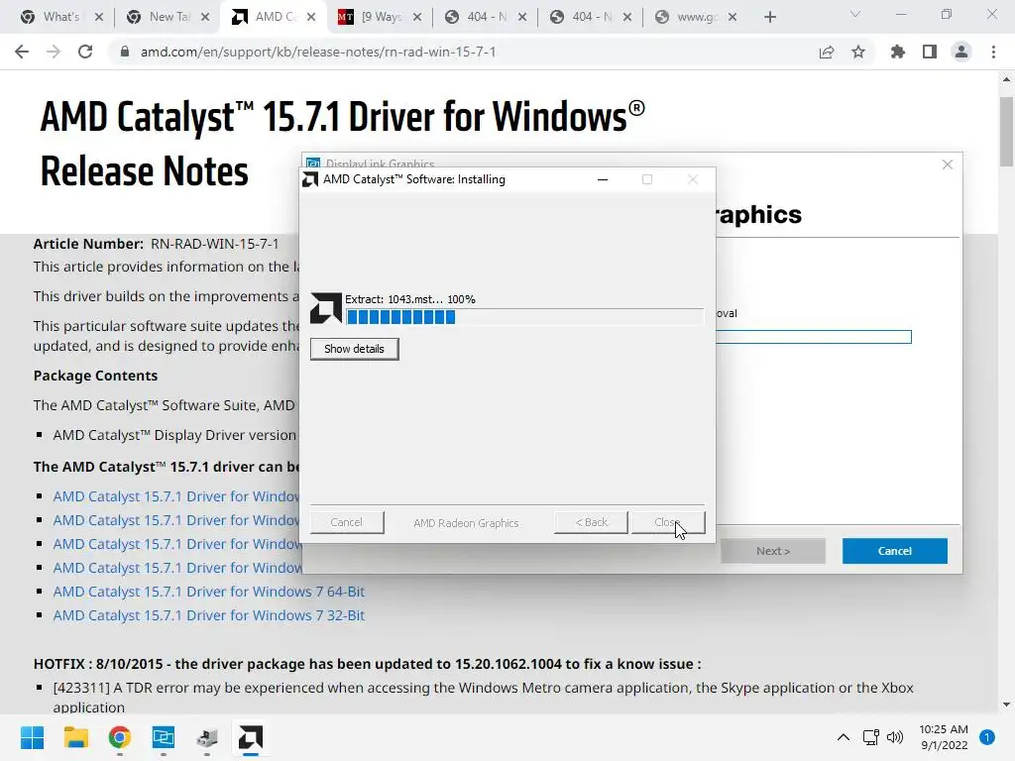1015x761 pixels.
Task: Open Catalyst Driver for Windows 7 32-Bit link
Action: point(208,615)
